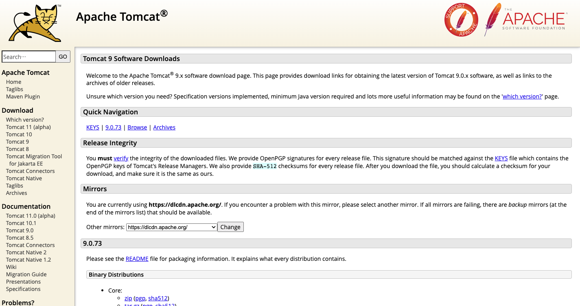580x306 pixels.
Task: Click the 'which version?' link in intro
Action: pyautogui.click(x=522, y=96)
